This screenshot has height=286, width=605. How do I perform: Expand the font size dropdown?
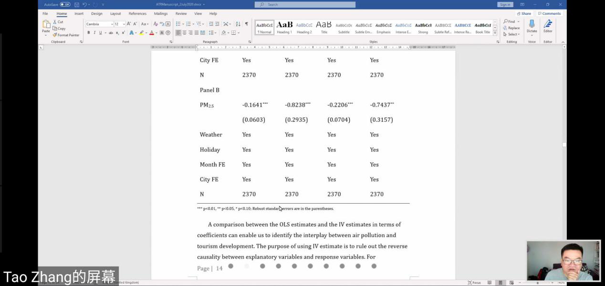click(124, 24)
